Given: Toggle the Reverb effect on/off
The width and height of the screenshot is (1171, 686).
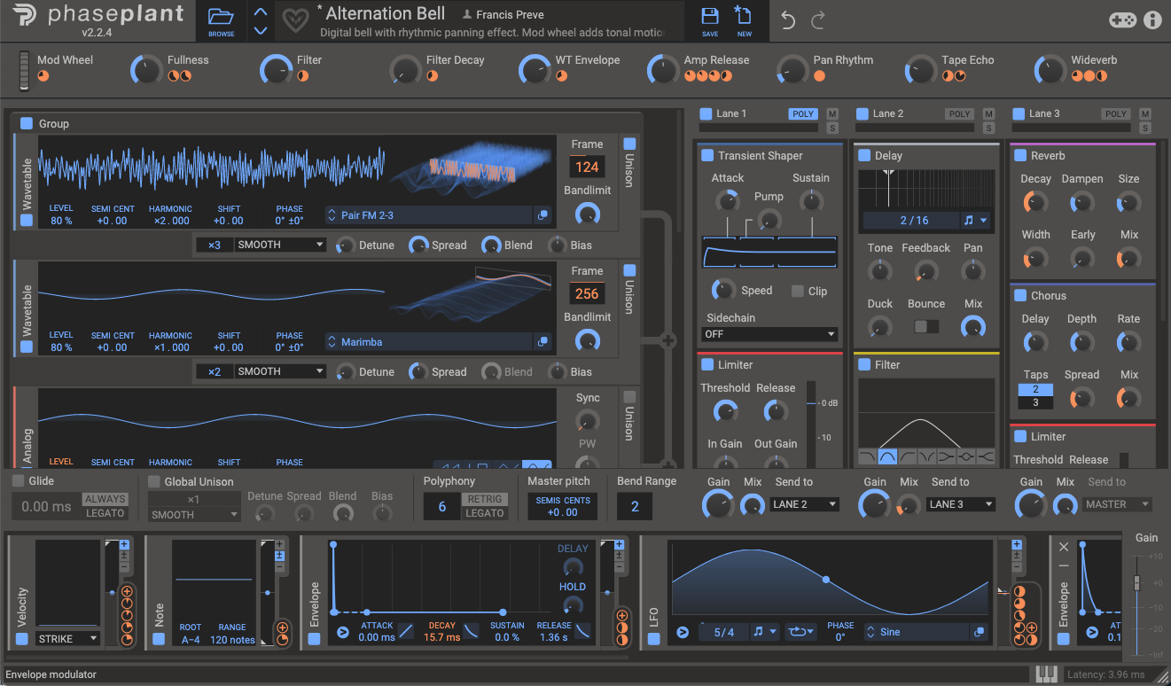Looking at the screenshot, I should tap(1019, 155).
